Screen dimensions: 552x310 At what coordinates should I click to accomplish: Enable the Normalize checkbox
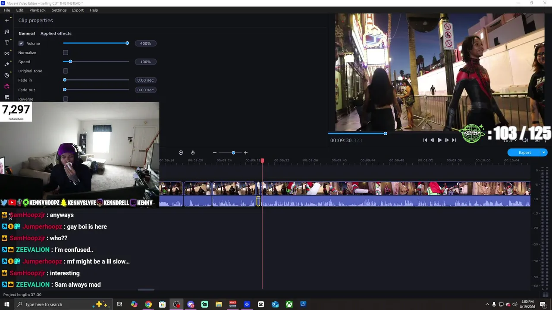pos(66,53)
